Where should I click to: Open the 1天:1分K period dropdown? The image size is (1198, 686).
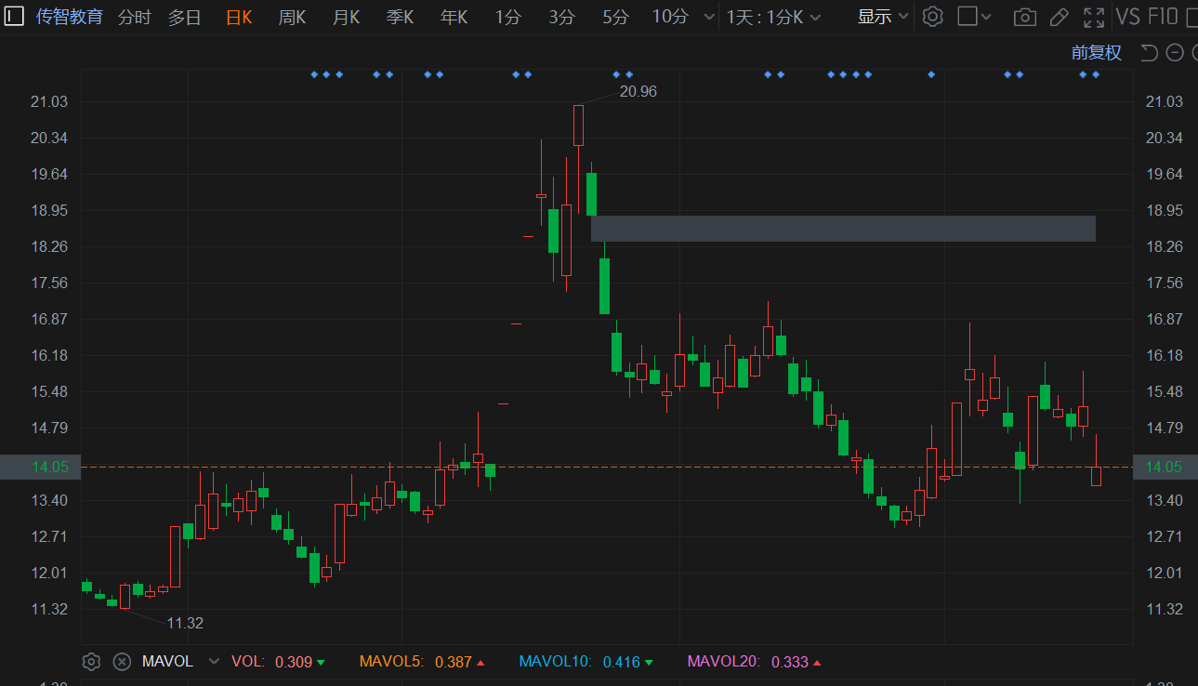tap(773, 17)
